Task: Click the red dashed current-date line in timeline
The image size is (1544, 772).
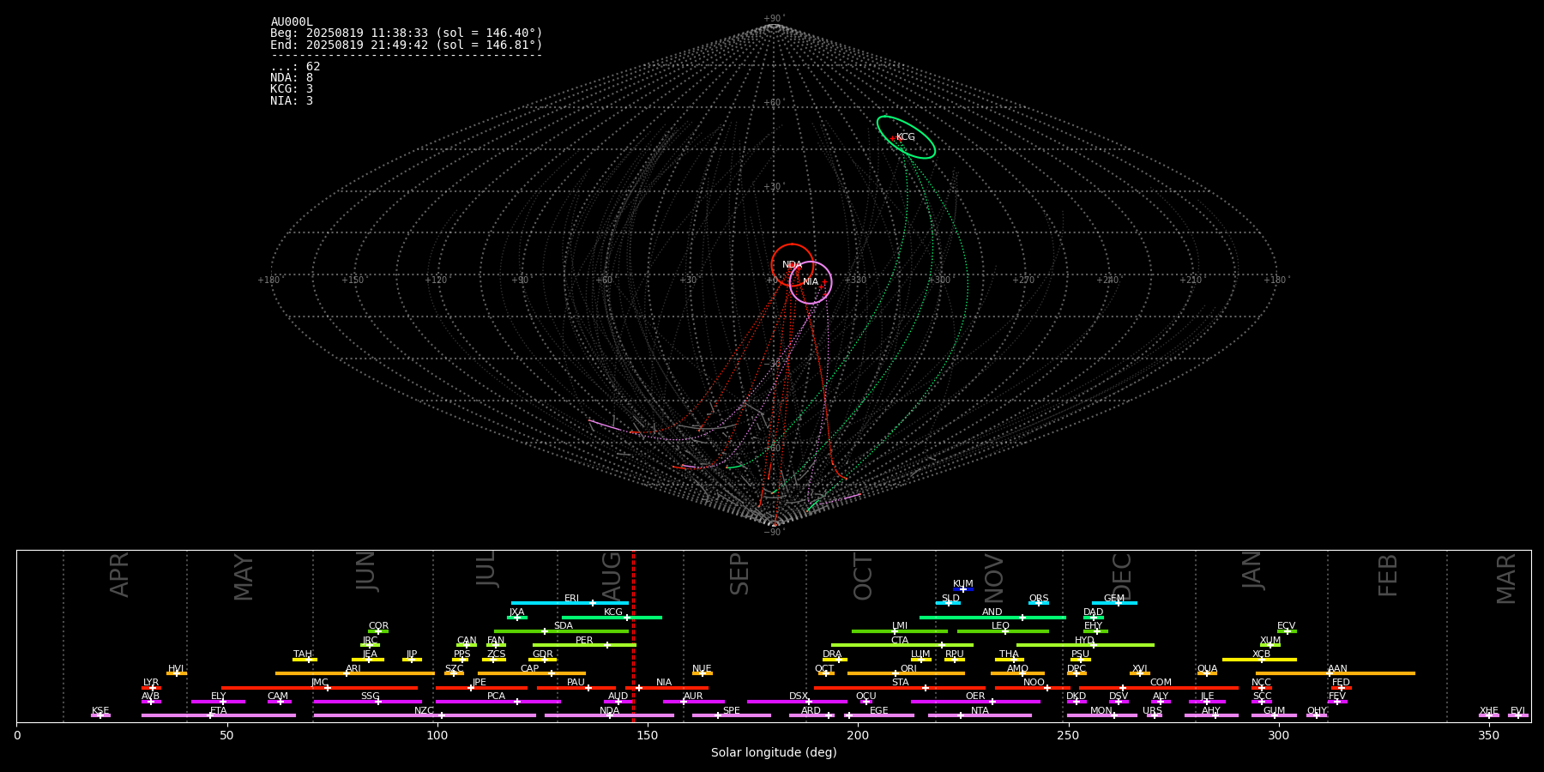Action: pos(633,636)
